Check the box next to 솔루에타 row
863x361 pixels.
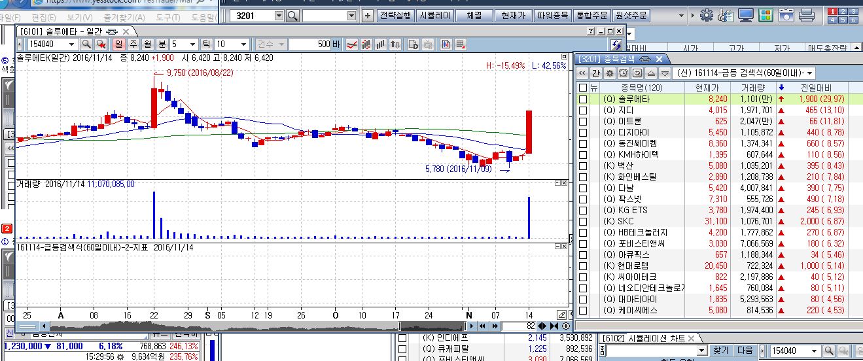click(x=583, y=99)
